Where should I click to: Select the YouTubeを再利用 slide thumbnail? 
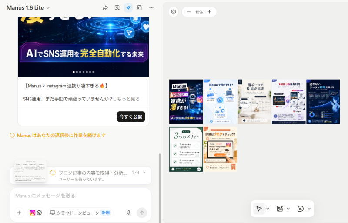coord(289,102)
